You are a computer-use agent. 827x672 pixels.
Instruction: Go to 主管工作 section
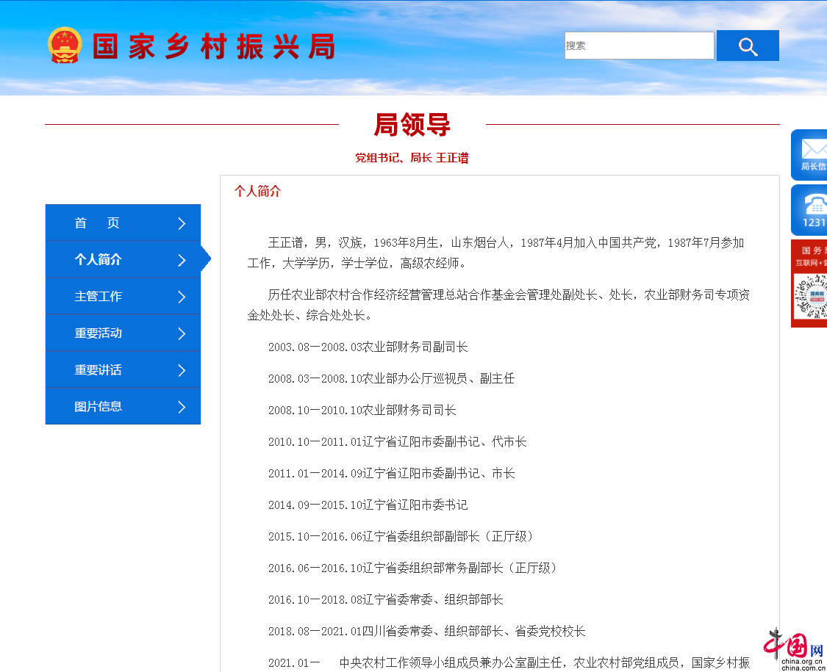point(98,297)
